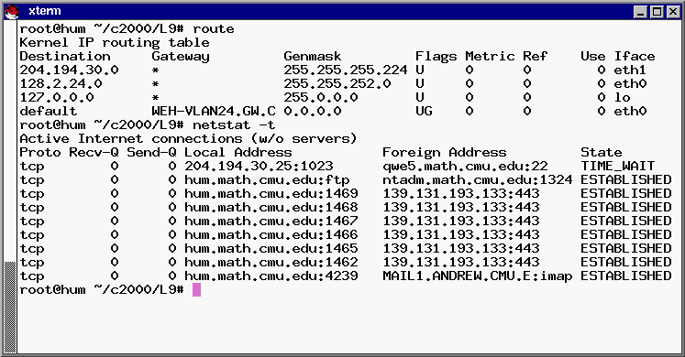Click the 0.0.0.0 genmask value
Screen dimensions: 685x357
[x=313, y=111]
